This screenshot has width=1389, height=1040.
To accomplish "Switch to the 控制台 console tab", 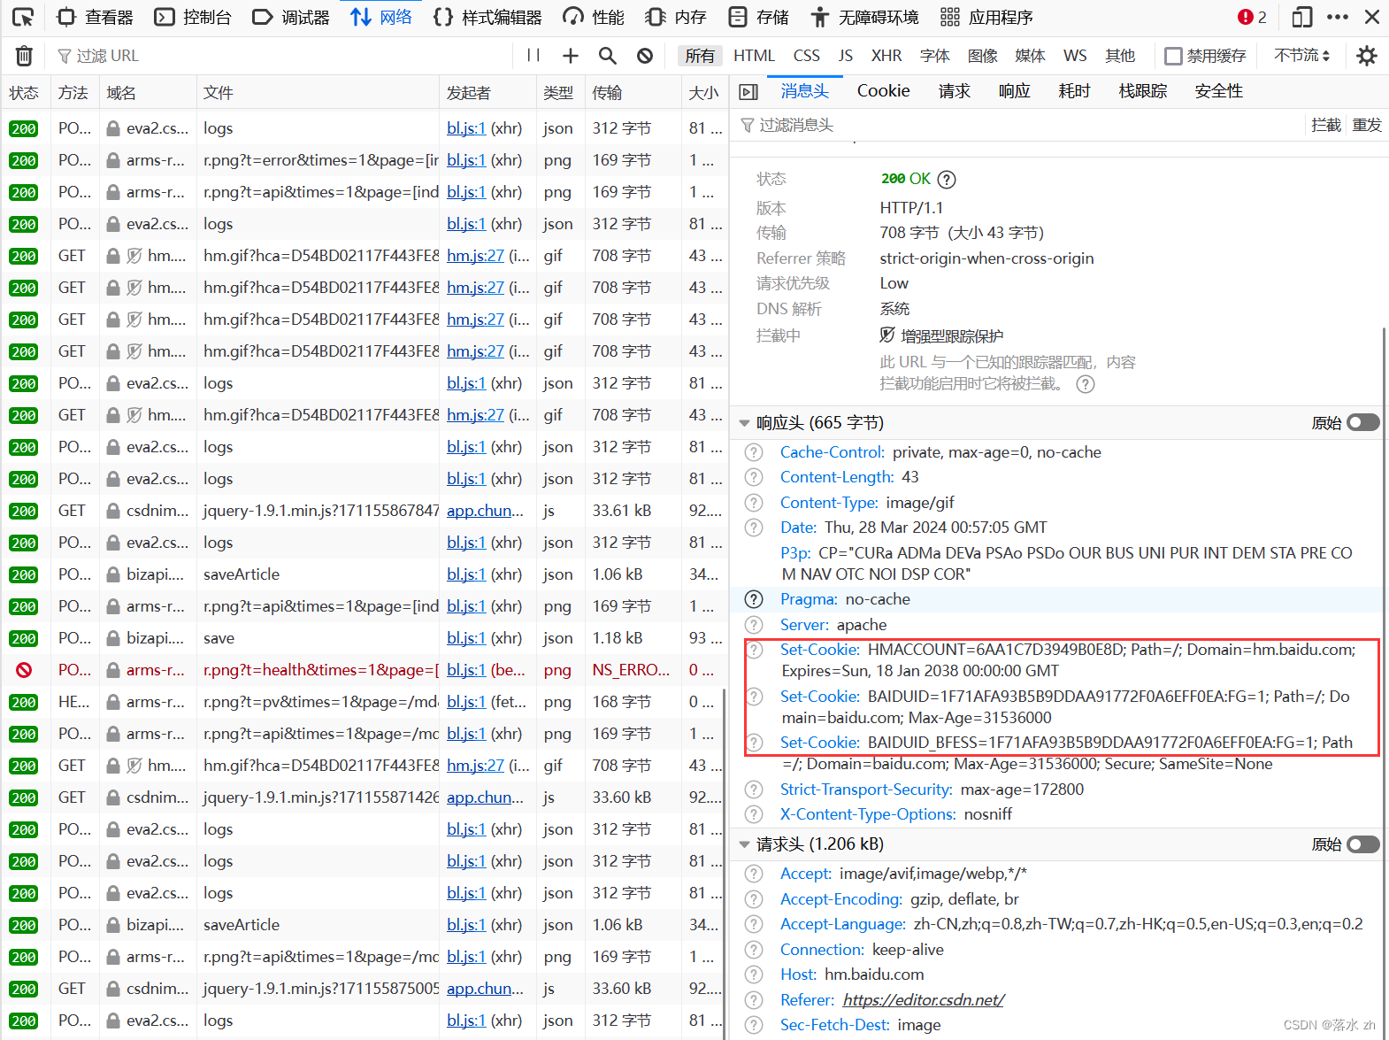I will click(193, 17).
